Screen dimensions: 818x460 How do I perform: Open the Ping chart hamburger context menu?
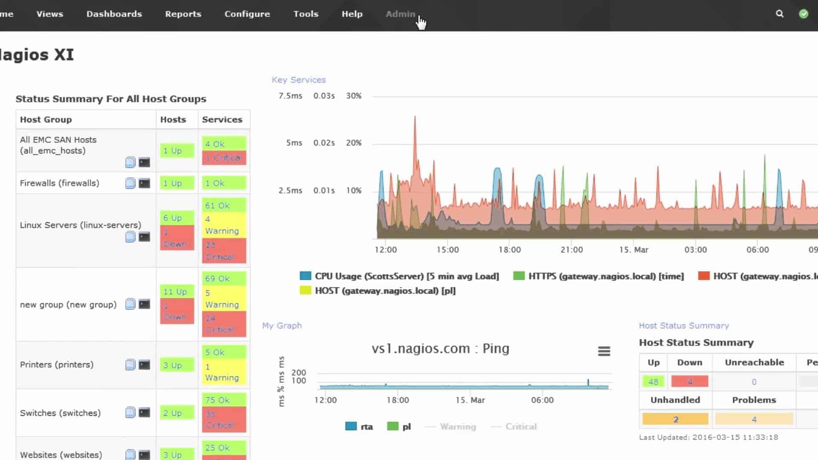[604, 351]
